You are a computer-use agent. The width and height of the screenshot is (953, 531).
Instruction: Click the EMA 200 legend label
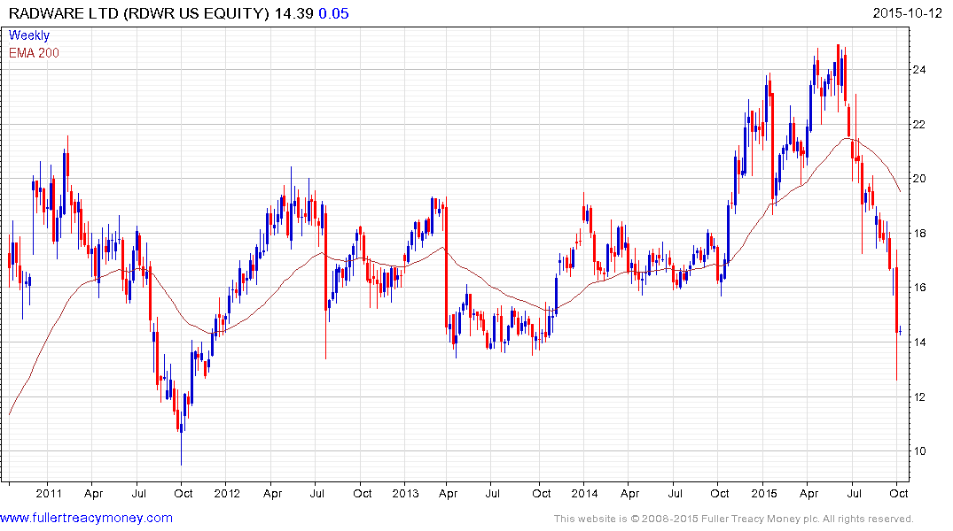(34, 53)
